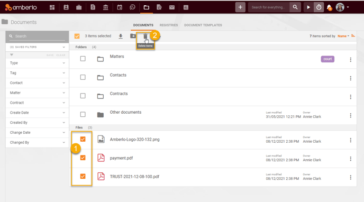Open the document search icon in top bar
This screenshot has width=364, height=202.
[159, 7]
